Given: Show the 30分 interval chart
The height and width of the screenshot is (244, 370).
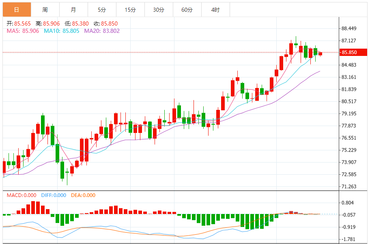Looking at the screenshot, I should click(159, 10).
